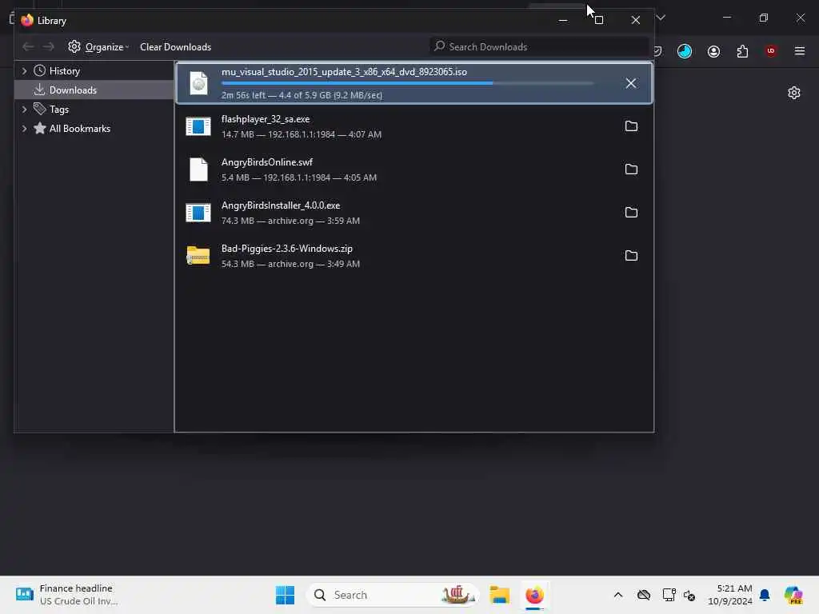Click the network status tray icon
The width and height of the screenshot is (819, 614).
click(x=669, y=595)
